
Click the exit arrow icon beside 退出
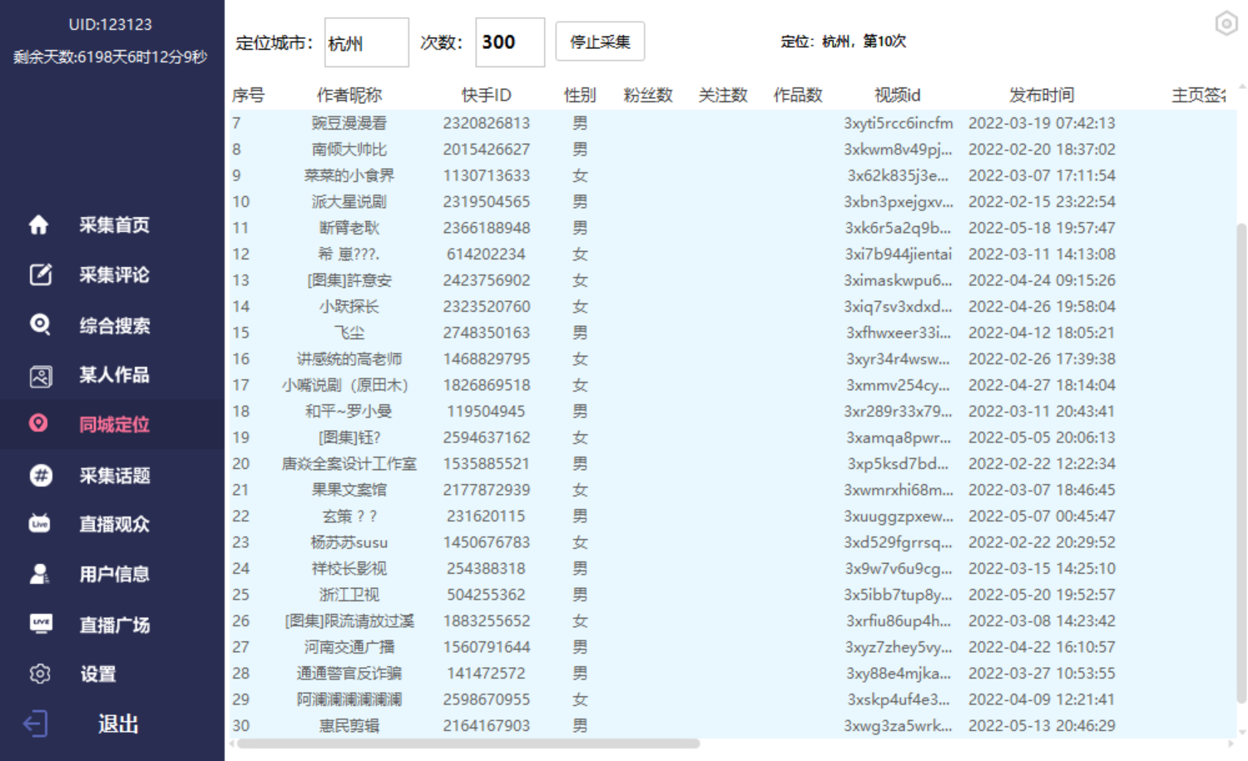click(35, 724)
